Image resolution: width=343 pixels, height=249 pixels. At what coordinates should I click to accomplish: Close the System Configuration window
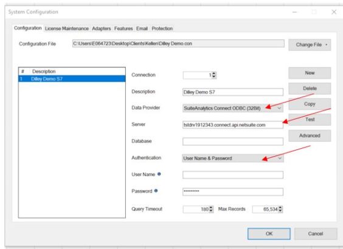(x=334, y=12)
